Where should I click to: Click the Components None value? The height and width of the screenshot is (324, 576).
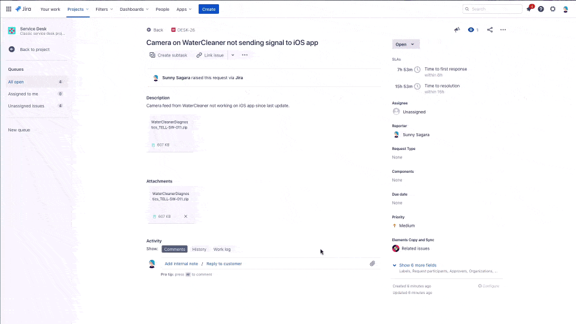pyautogui.click(x=397, y=180)
